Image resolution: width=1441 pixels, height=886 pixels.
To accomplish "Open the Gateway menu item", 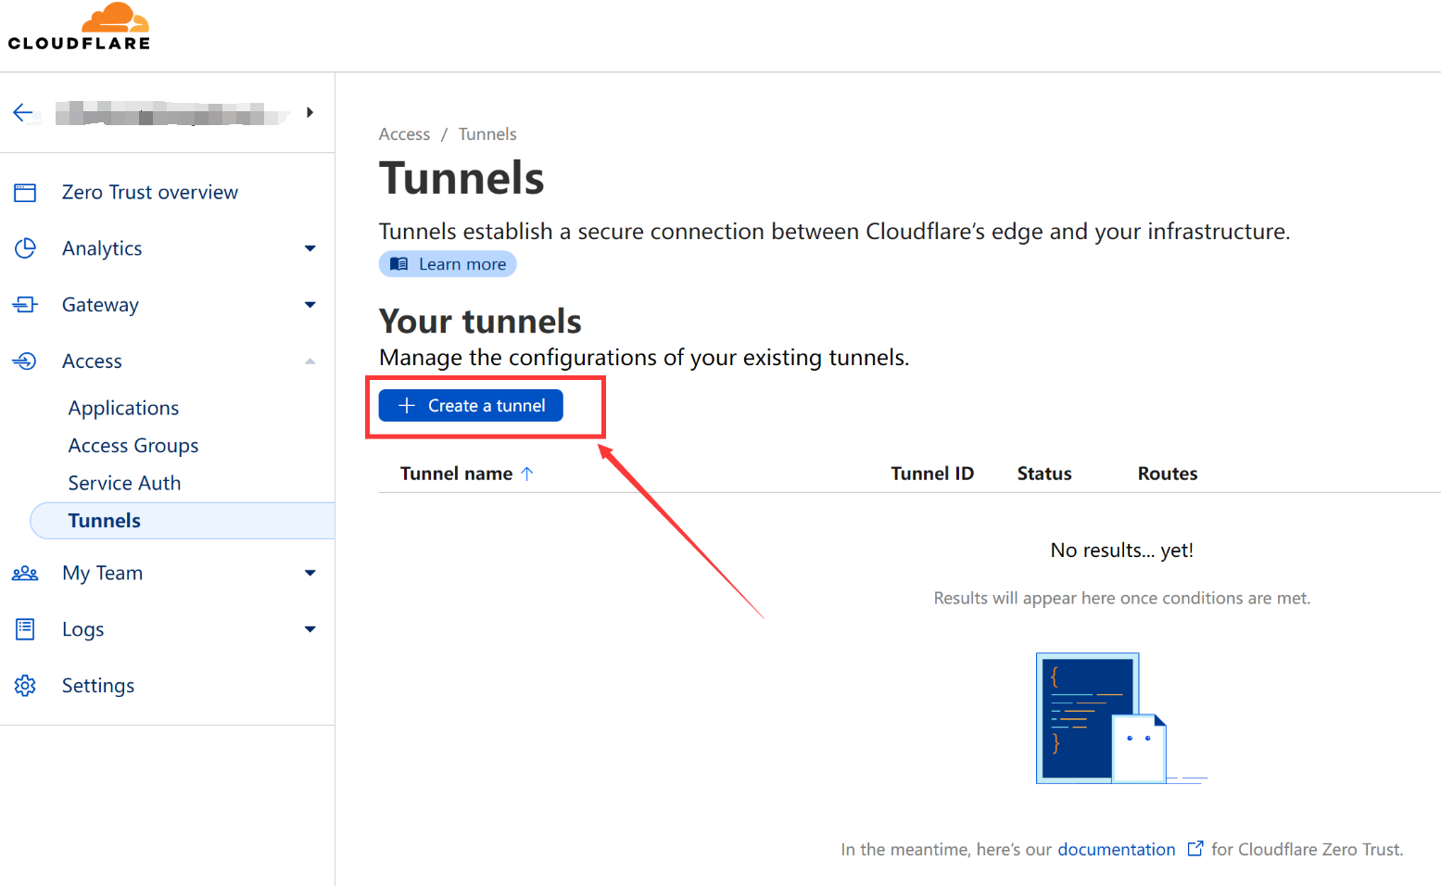I will (100, 305).
